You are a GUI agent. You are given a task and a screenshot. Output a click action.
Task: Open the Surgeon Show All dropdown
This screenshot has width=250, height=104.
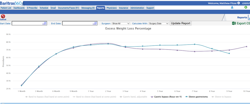(121, 23)
